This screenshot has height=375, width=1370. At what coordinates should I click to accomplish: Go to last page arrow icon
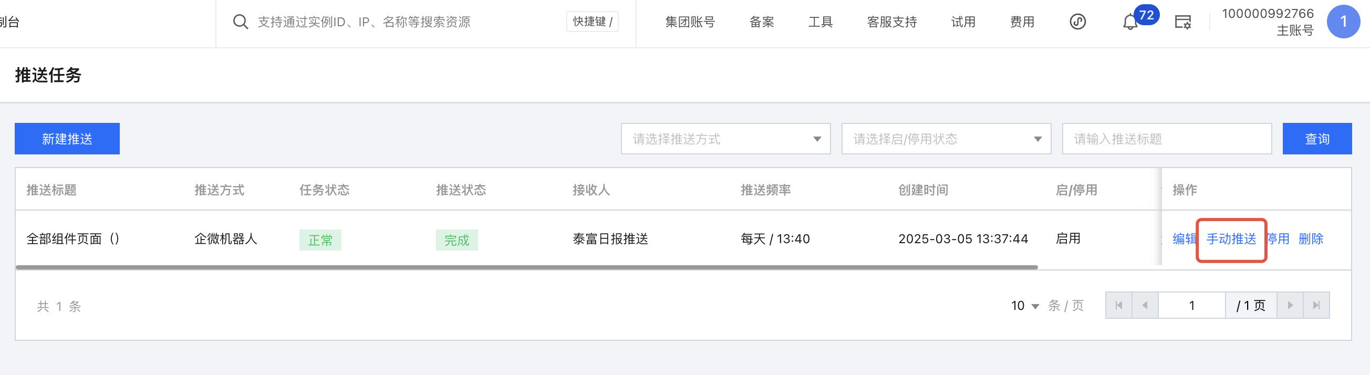pos(1316,305)
